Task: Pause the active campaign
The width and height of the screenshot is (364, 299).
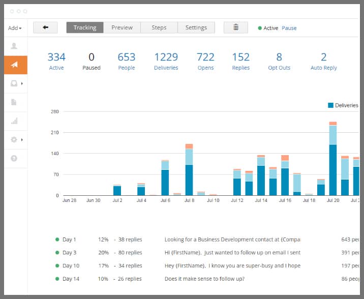Action: (x=289, y=28)
